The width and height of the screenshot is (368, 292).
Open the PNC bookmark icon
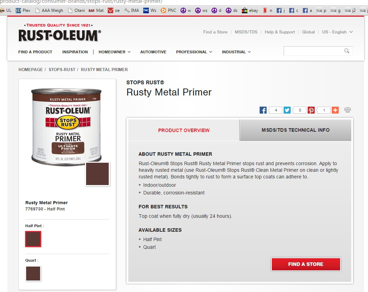(x=163, y=10)
